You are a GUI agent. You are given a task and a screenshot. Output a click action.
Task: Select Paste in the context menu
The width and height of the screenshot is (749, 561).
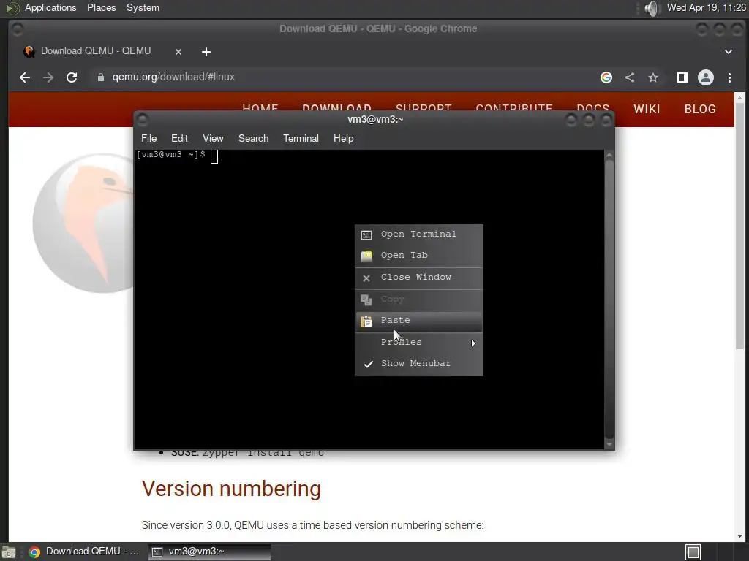pyautogui.click(x=419, y=321)
